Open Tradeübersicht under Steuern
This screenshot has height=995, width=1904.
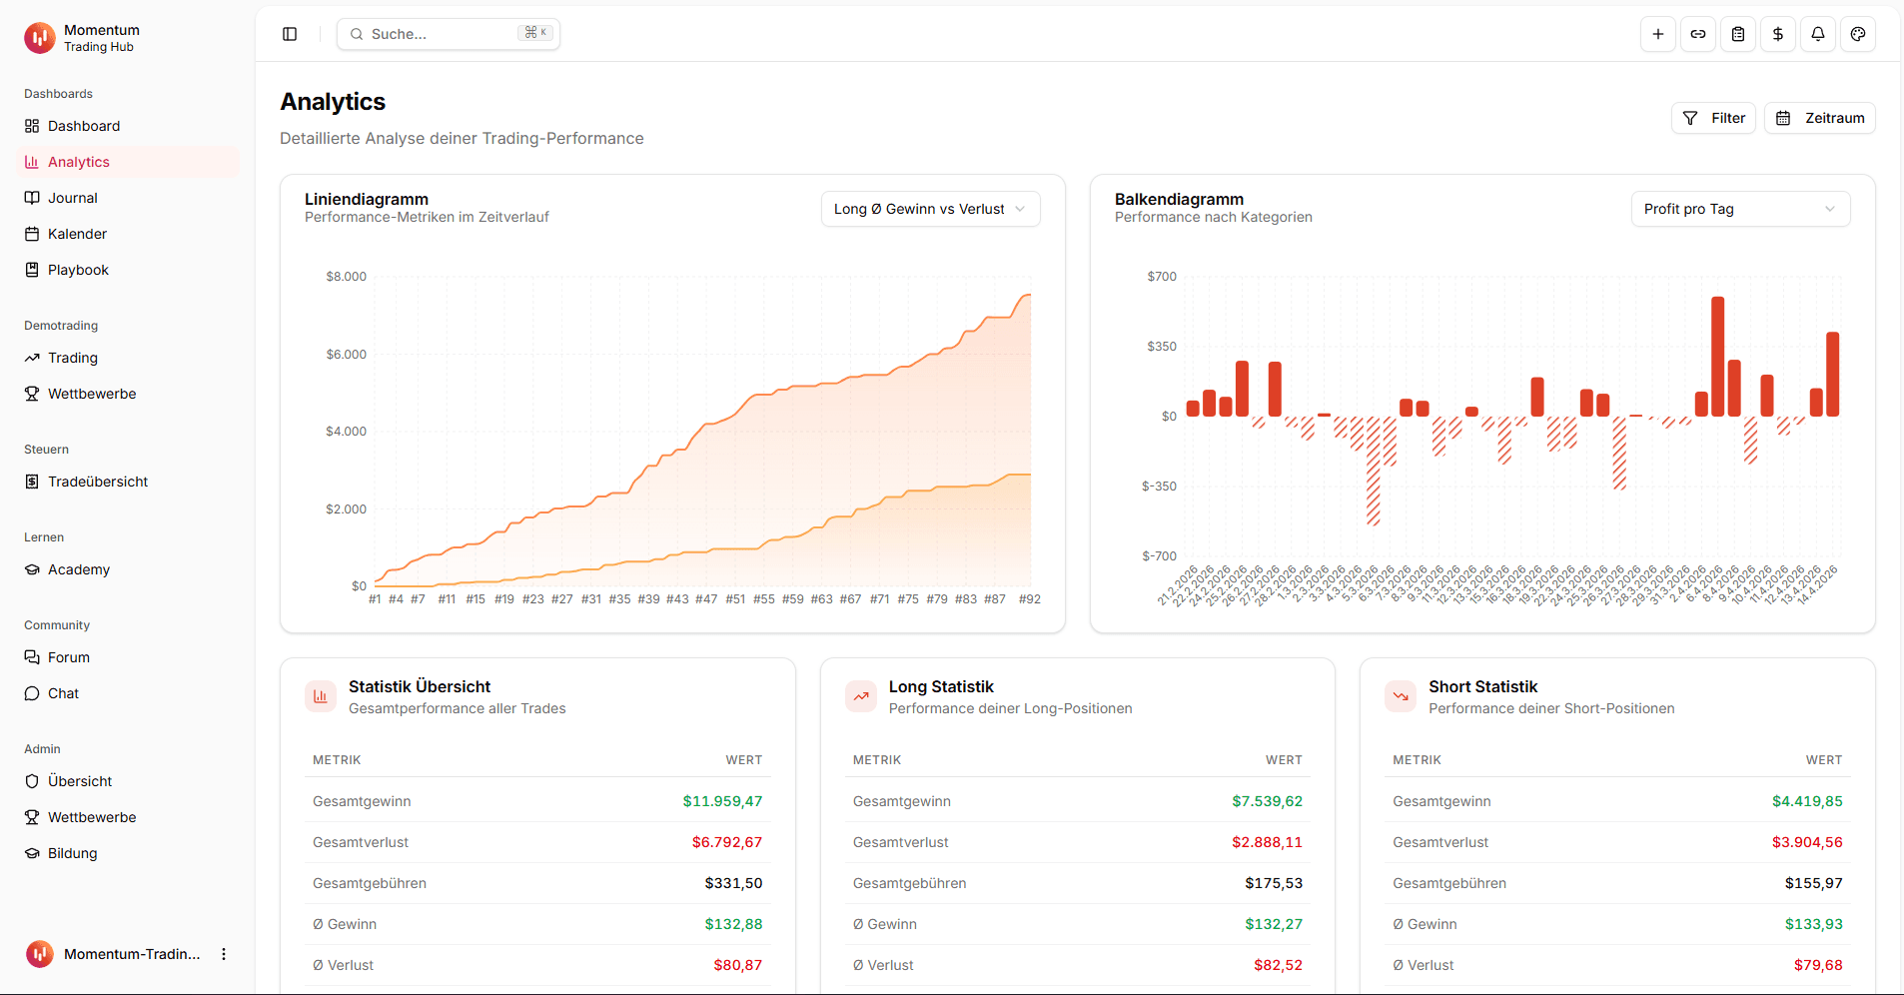(x=128, y=482)
